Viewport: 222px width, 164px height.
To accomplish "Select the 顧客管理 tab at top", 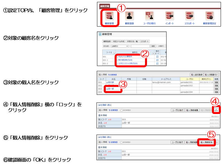I will [105, 6].
